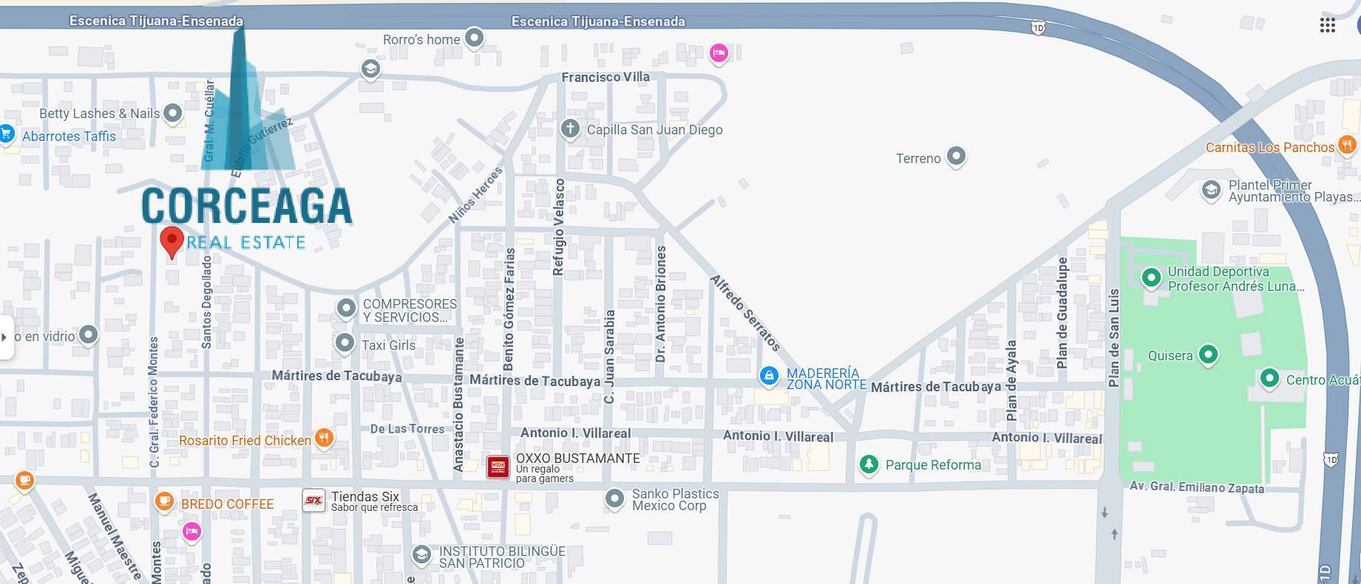Select the Bredo Coffee cup icon
The image size is (1361, 584).
point(164,502)
